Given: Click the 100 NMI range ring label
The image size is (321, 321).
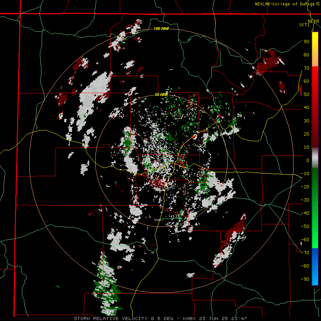Looking at the screenshot, I should tap(161, 29).
